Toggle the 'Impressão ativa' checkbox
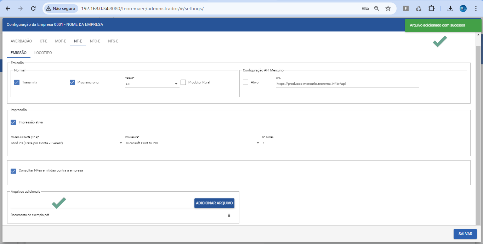The width and height of the screenshot is (483, 244). 13,122
